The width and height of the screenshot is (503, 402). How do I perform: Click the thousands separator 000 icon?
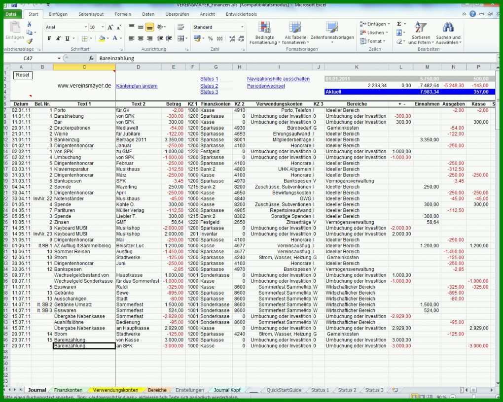click(x=220, y=38)
